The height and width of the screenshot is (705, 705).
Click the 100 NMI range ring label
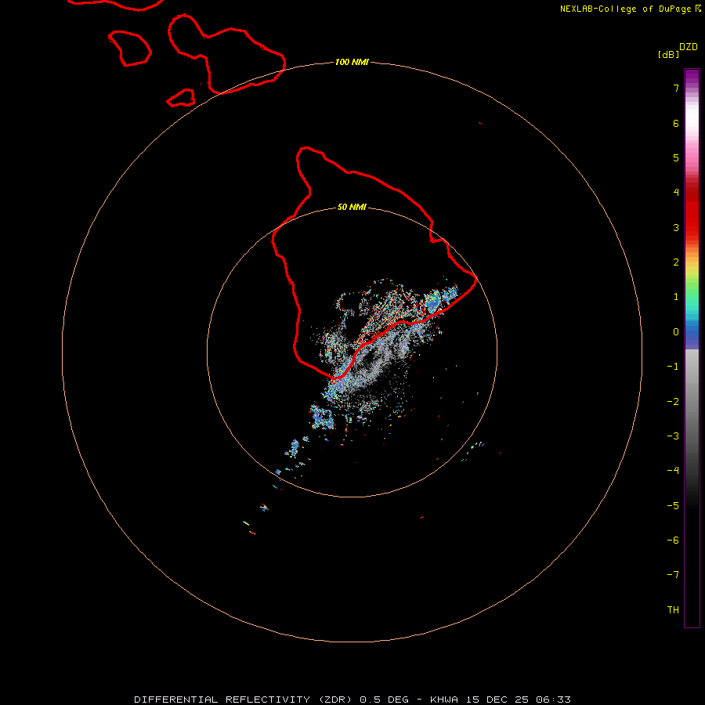point(352,62)
